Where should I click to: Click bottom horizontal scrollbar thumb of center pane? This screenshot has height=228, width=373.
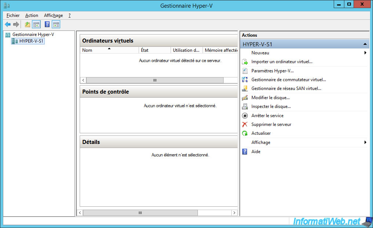click(140, 213)
